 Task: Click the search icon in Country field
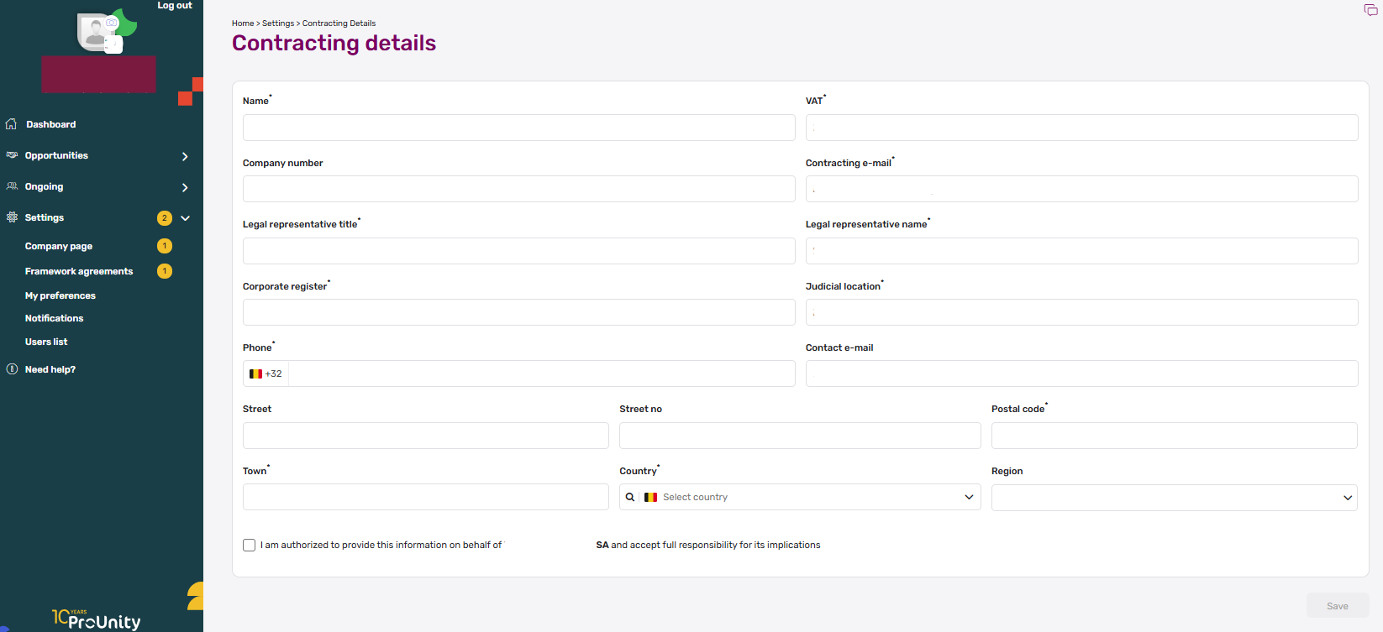tap(630, 497)
